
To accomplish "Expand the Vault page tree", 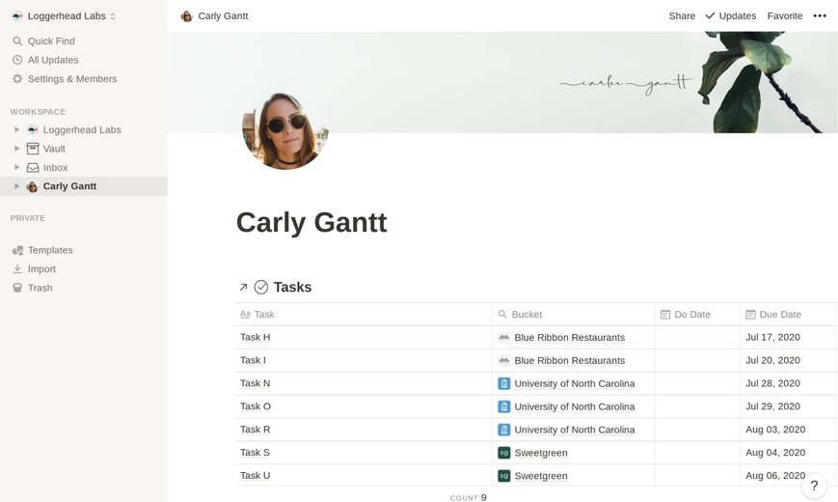I will (17, 149).
